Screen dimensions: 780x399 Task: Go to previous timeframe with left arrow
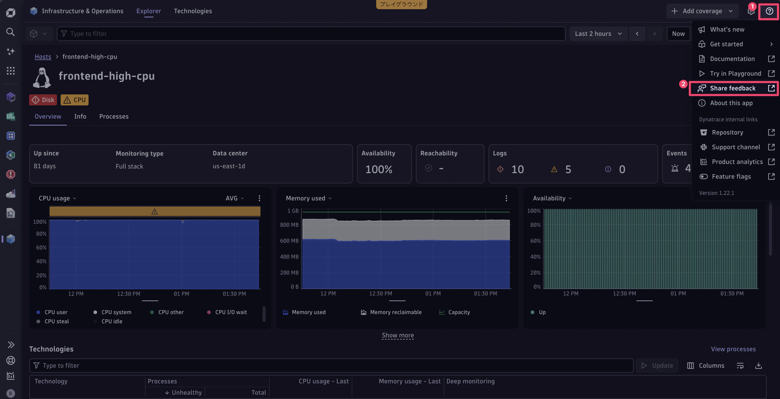coord(637,34)
